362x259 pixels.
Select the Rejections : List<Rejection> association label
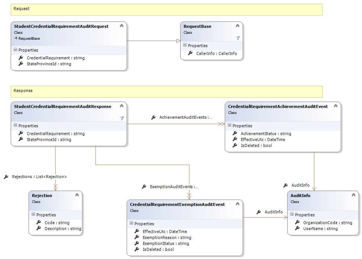(x=39, y=177)
